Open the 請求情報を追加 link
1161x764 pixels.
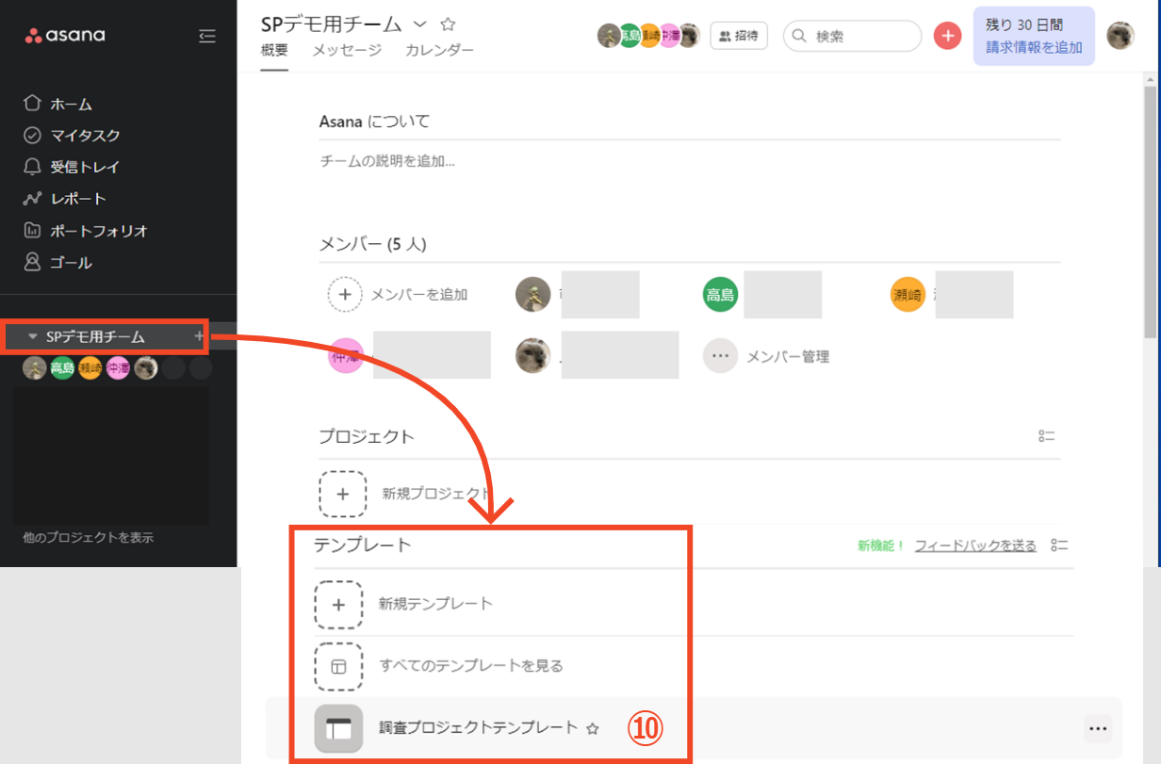1034,47
